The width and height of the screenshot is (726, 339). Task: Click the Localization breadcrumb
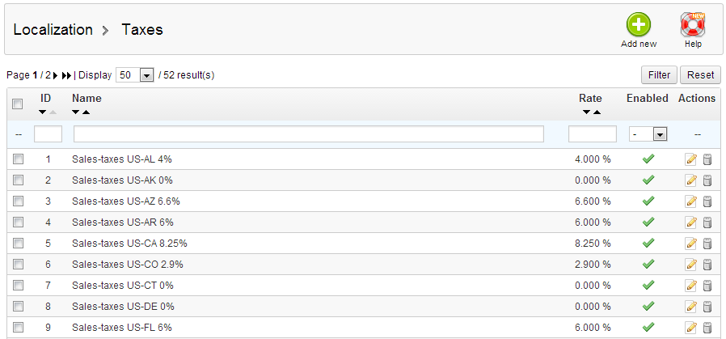(x=53, y=30)
